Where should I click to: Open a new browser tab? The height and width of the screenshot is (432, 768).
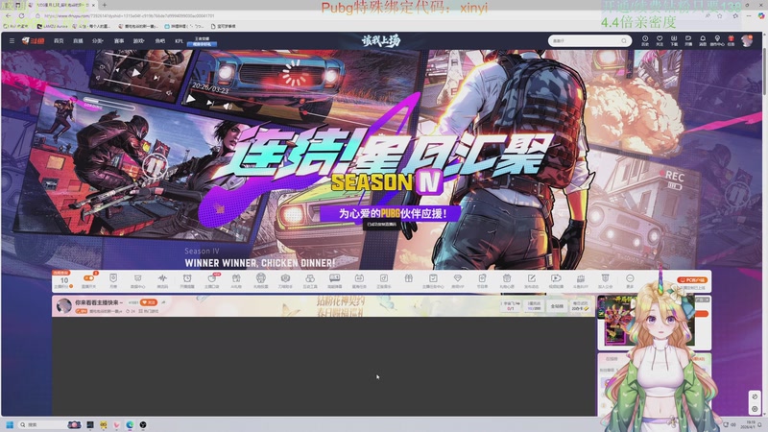105,5
